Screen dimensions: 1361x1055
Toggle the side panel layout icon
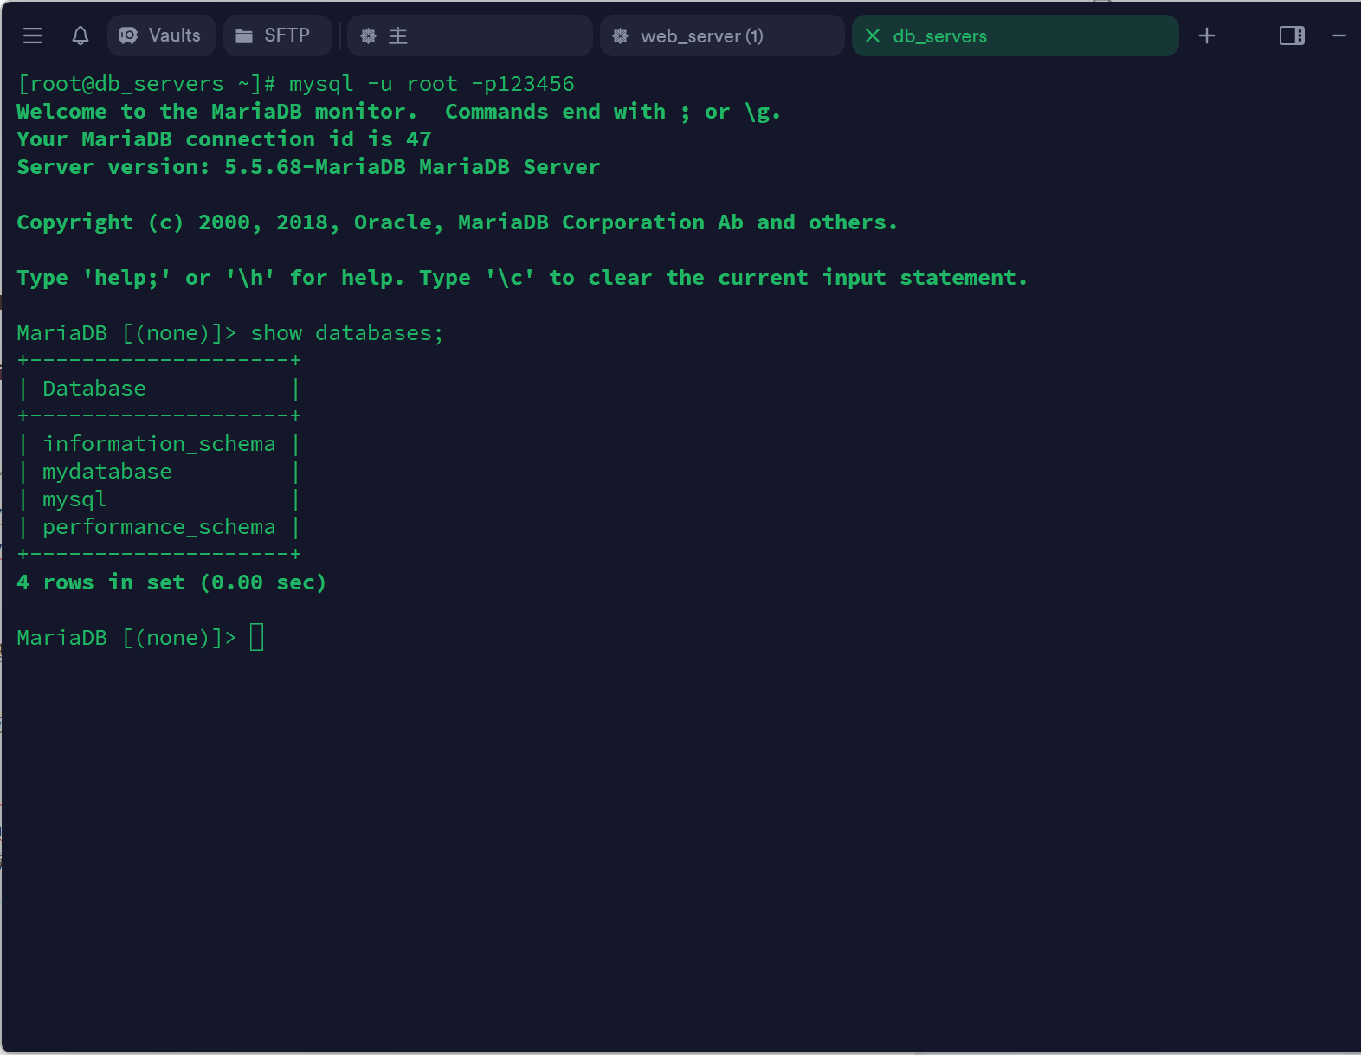(1292, 35)
